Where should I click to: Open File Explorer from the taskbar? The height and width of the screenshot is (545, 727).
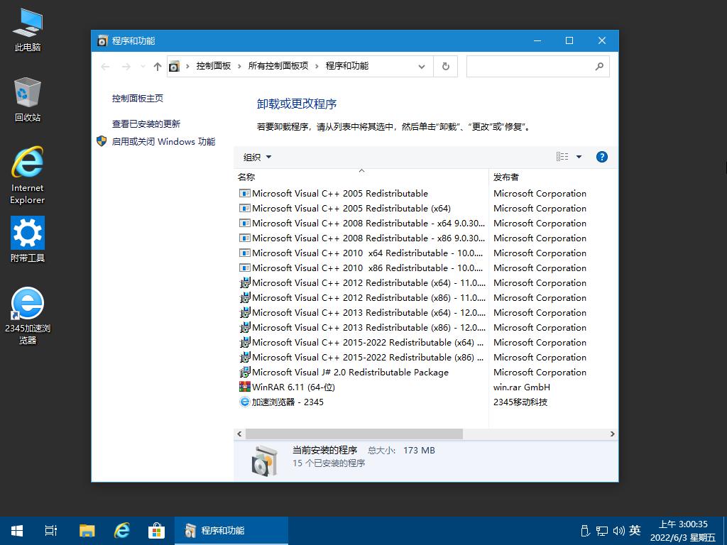click(87, 531)
